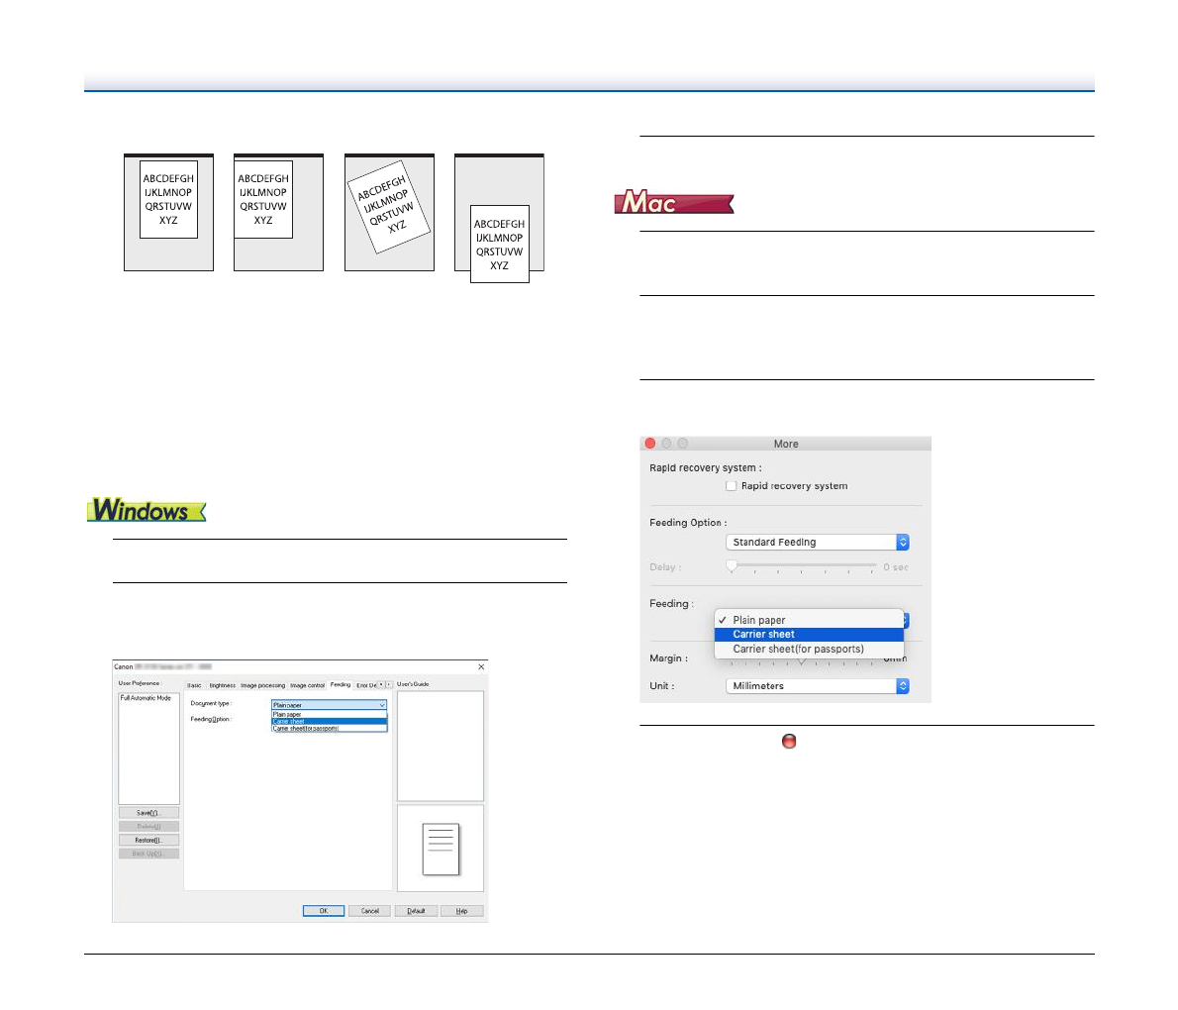Viewport: 1178px width, 1010px height.
Task: Open the Unit Millimeters dropdown
Action: (x=817, y=686)
